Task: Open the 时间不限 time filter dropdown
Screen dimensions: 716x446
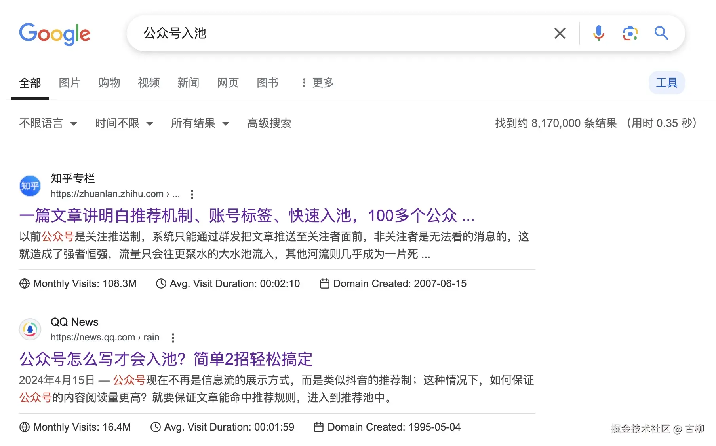Action: point(124,123)
